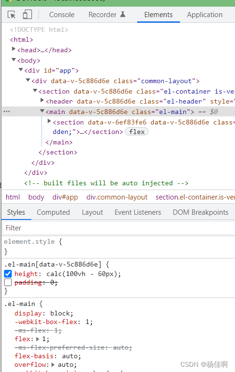The height and width of the screenshot is (372, 235).
Task: Expand the overflow shorthand property triangle
Action: (x=53, y=365)
